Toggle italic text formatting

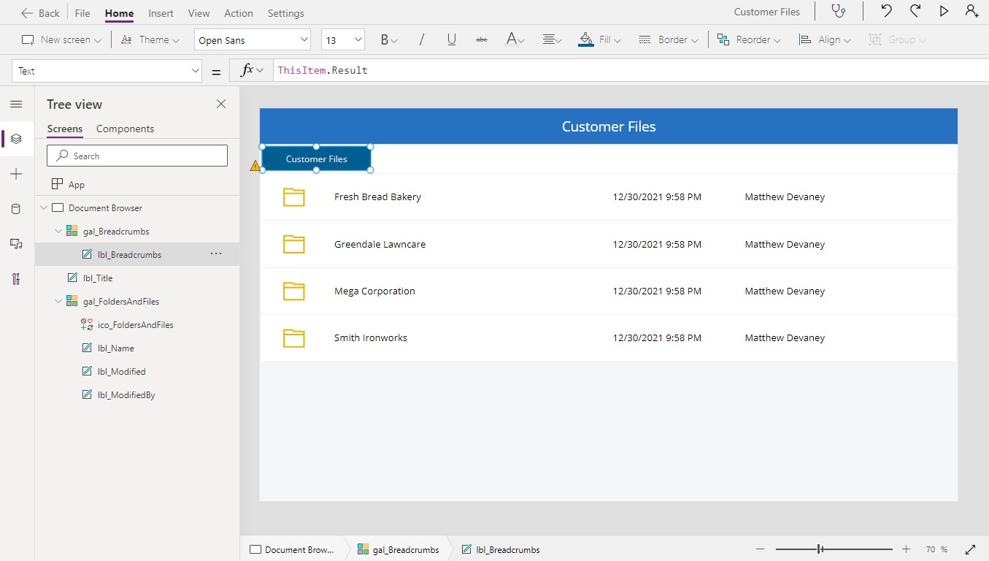point(421,40)
